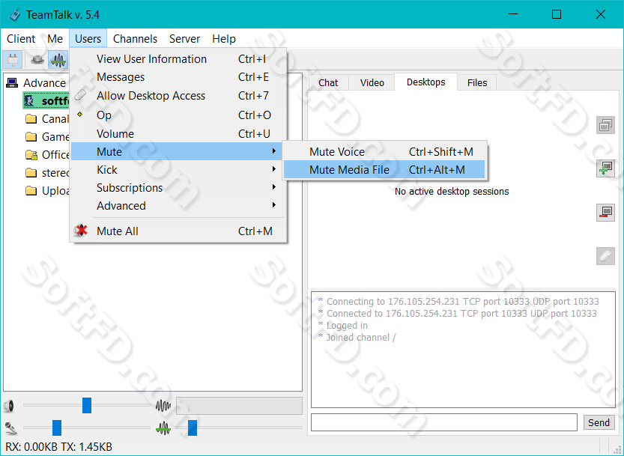Select the stereo channel folder
This screenshot has height=456, width=624.
point(47,173)
